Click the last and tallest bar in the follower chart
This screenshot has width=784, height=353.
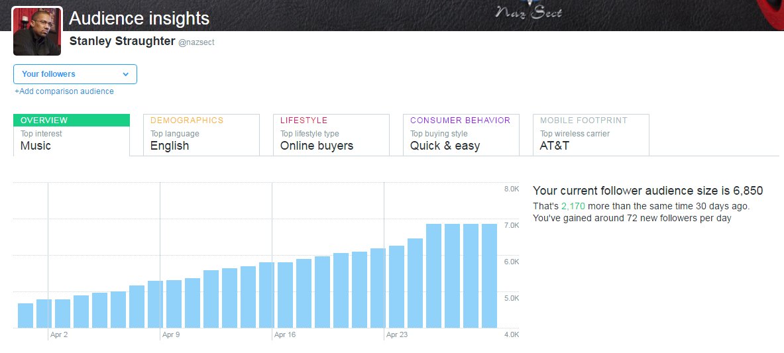point(490,276)
